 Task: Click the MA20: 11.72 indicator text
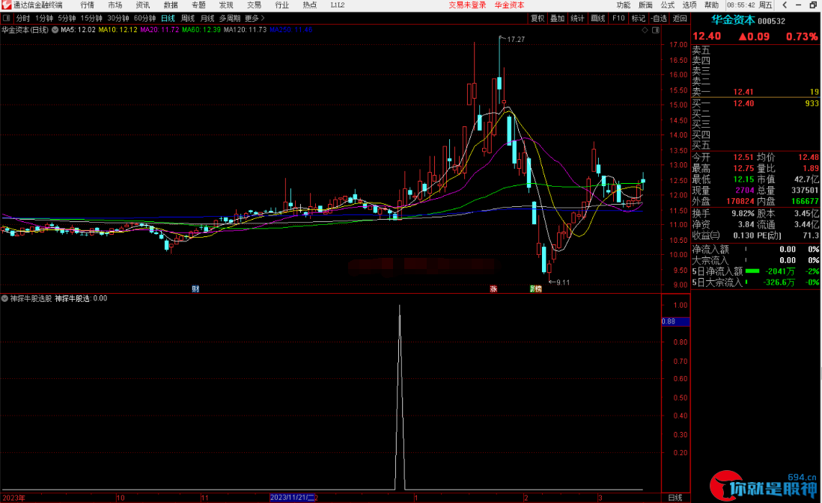click(159, 30)
